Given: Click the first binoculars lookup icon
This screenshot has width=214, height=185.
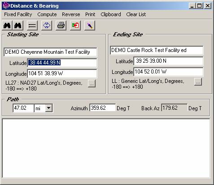Looking at the screenshot, I should coord(7,26).
